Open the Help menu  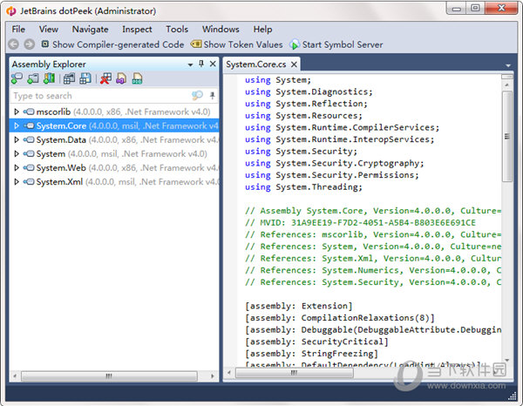tap(262, 30)
